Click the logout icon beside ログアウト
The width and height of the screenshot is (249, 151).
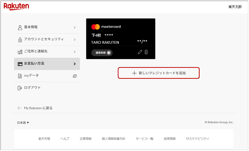point(20,88)
